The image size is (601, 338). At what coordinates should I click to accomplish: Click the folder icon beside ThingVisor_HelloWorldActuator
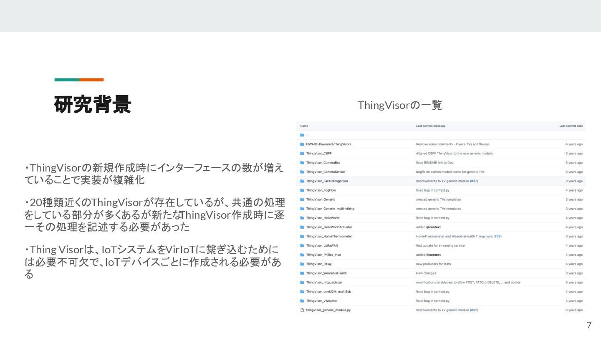tap(302, 227)
